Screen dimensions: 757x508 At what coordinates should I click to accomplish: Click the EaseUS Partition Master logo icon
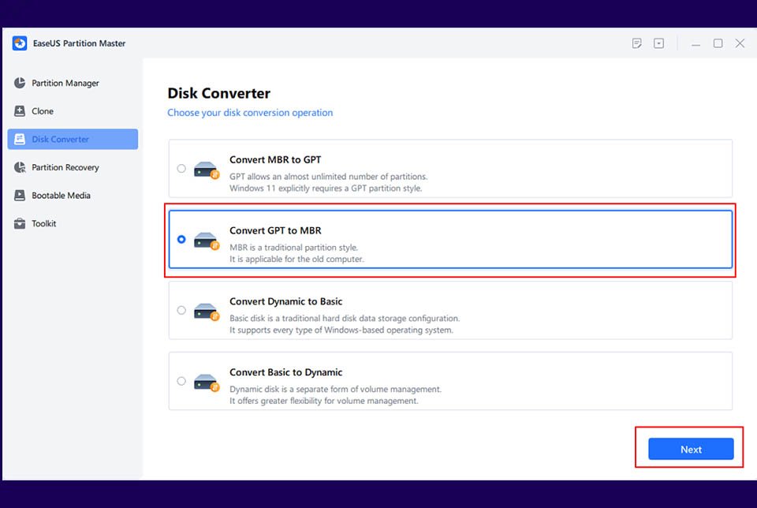coord(20,43)
